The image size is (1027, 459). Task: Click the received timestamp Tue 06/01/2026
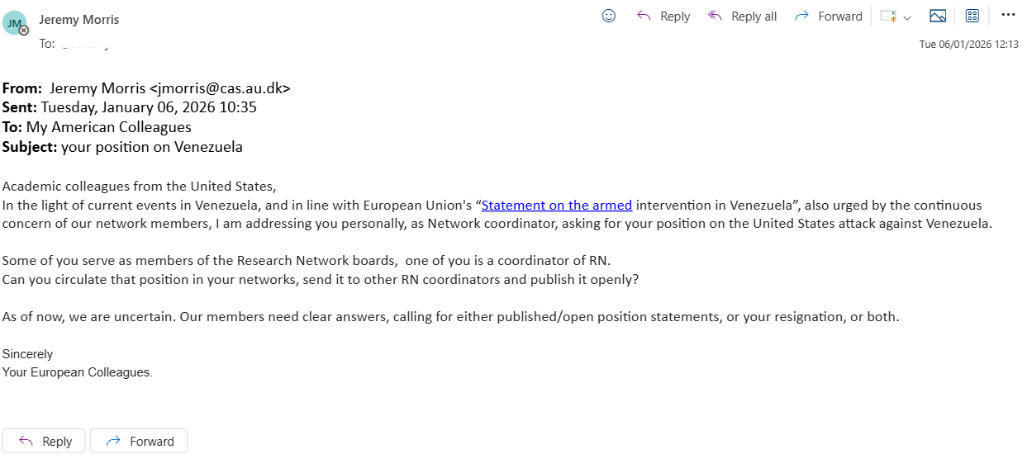point(968,45)
